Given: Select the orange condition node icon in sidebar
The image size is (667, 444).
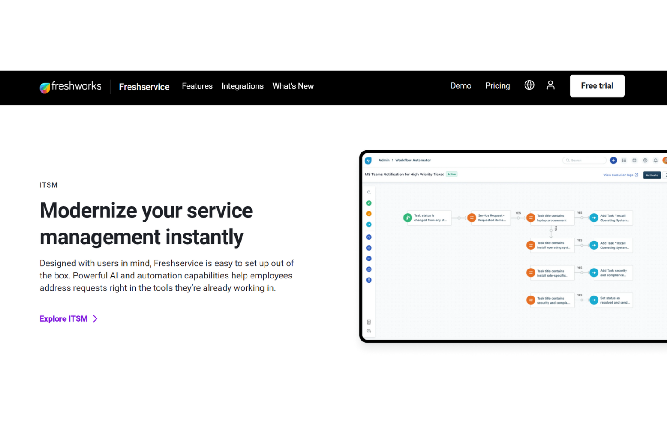Looking at the screenshot, I should pyautogui.click(x=369, y=215).
